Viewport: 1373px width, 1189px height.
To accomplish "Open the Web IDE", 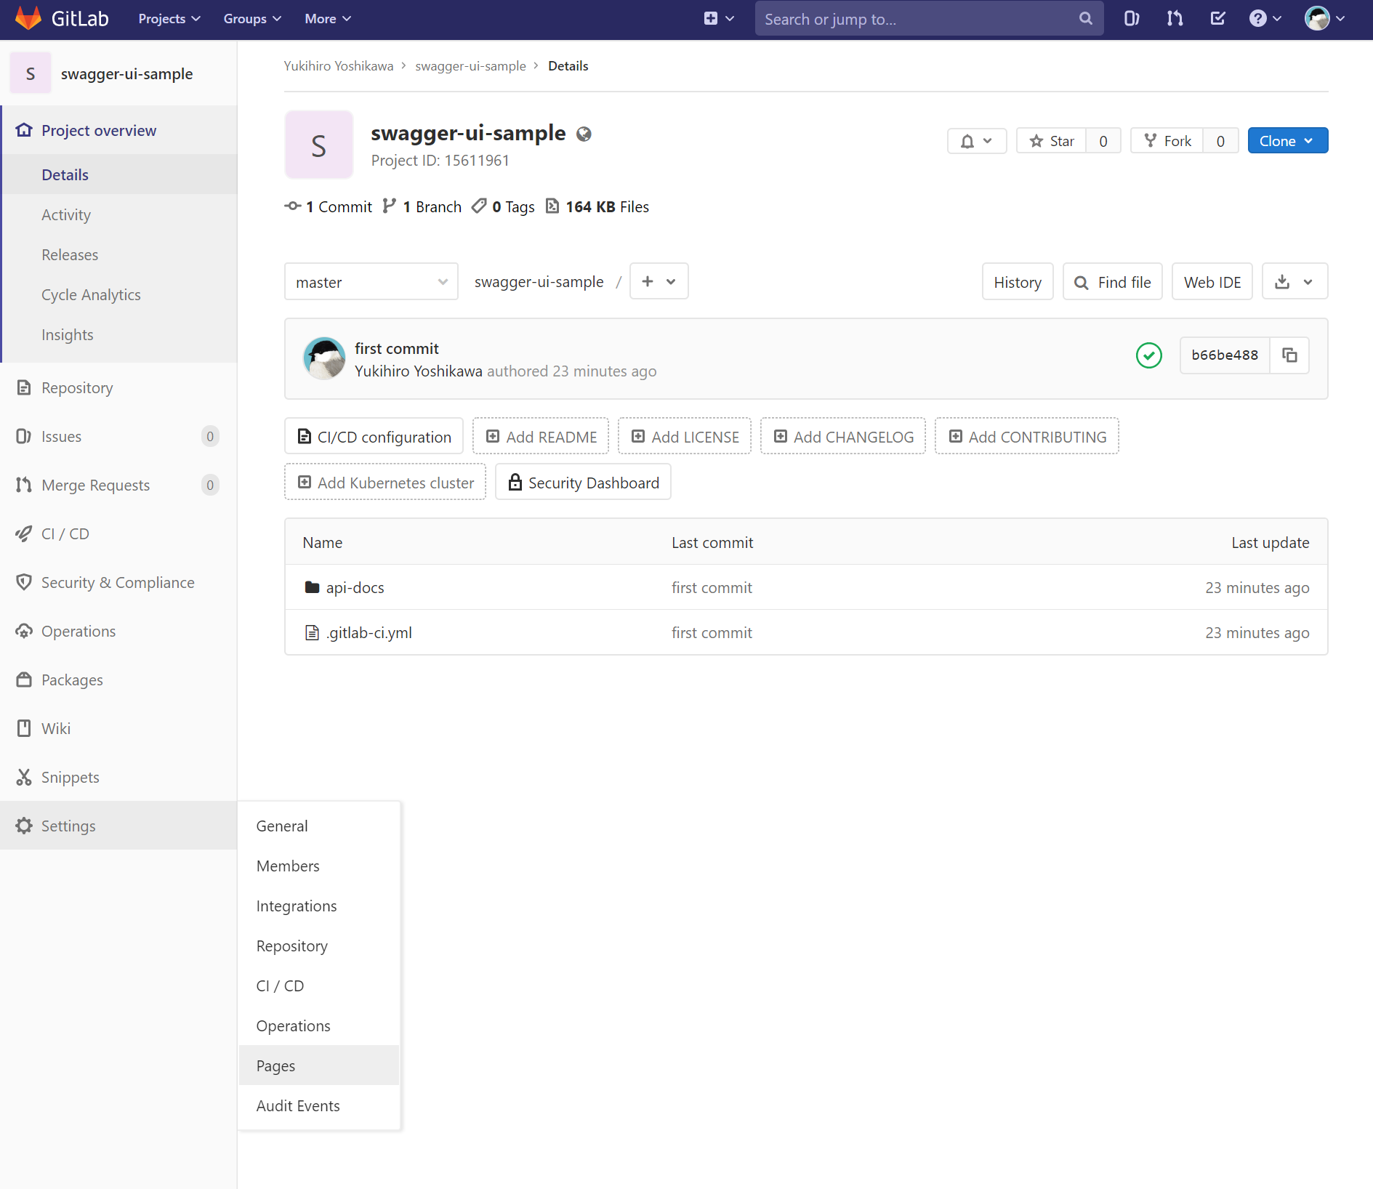I will pyautogui.click(x=1212, y=282).
